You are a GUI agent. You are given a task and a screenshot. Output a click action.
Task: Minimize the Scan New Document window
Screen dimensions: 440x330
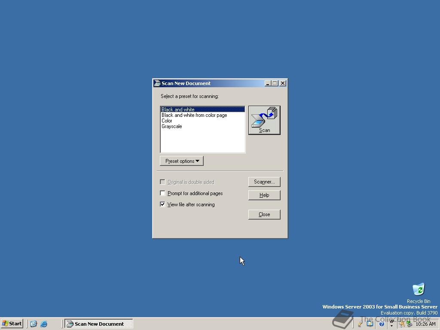point(268,83)
